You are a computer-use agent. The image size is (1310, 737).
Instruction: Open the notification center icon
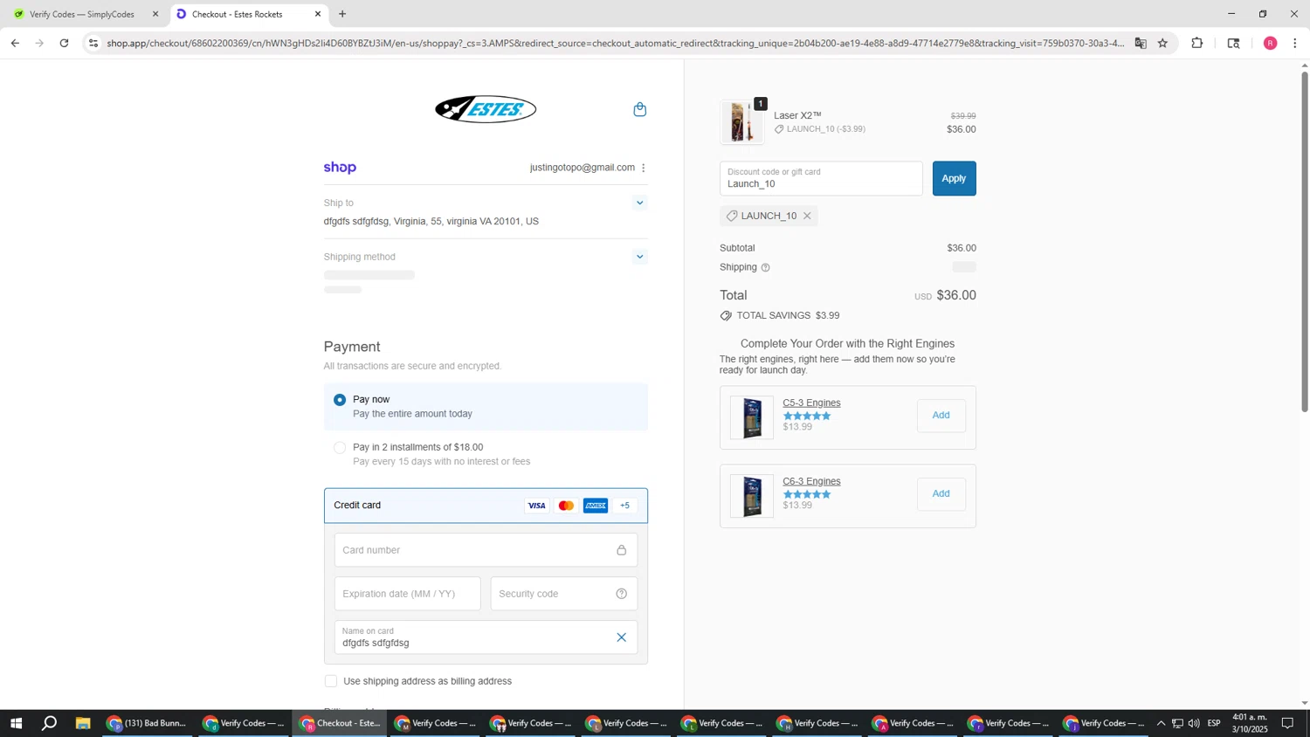tap(1287, 723)
